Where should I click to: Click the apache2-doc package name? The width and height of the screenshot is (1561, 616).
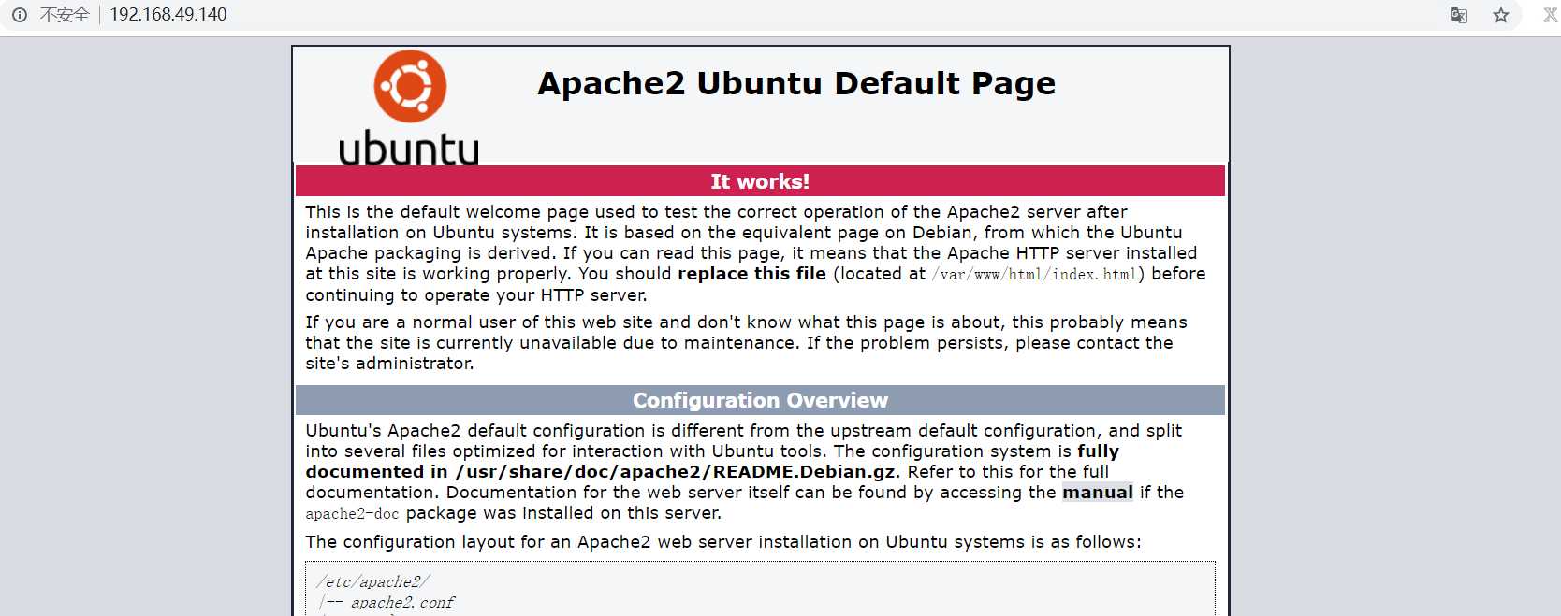click(x=352, y=514)
